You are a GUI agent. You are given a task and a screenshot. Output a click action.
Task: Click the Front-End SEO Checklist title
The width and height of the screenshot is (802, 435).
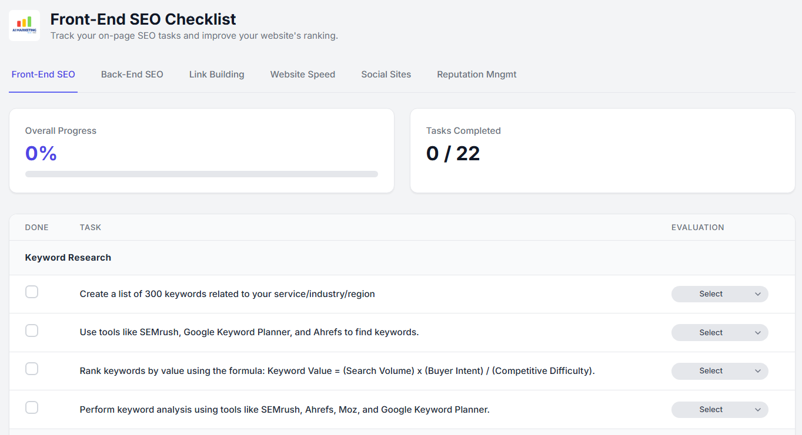(143, 19)
